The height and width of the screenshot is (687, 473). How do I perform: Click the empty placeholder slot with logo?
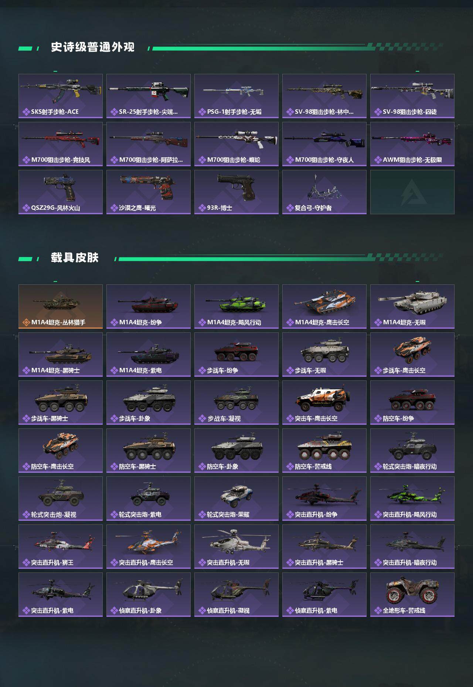tap(412, 192)
